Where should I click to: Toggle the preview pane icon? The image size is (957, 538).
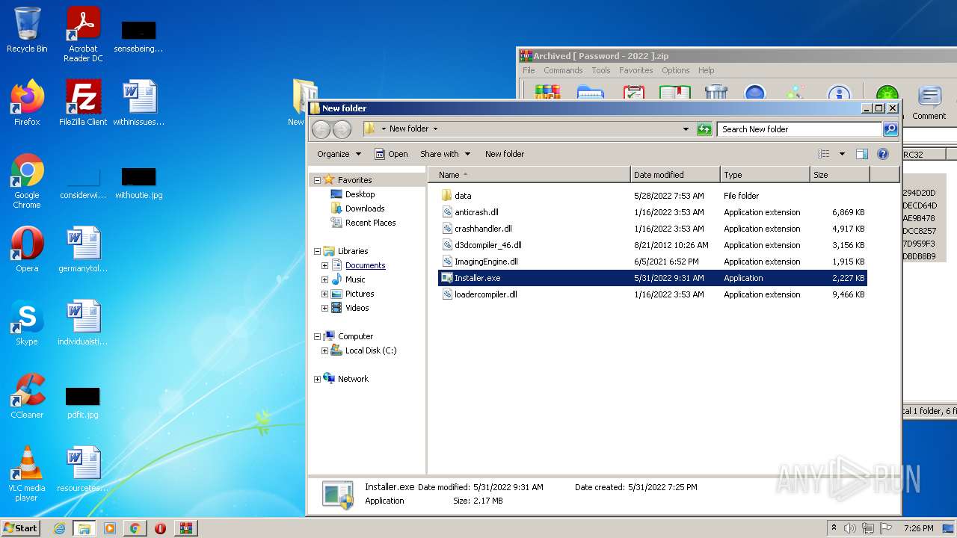coord(862,154)
